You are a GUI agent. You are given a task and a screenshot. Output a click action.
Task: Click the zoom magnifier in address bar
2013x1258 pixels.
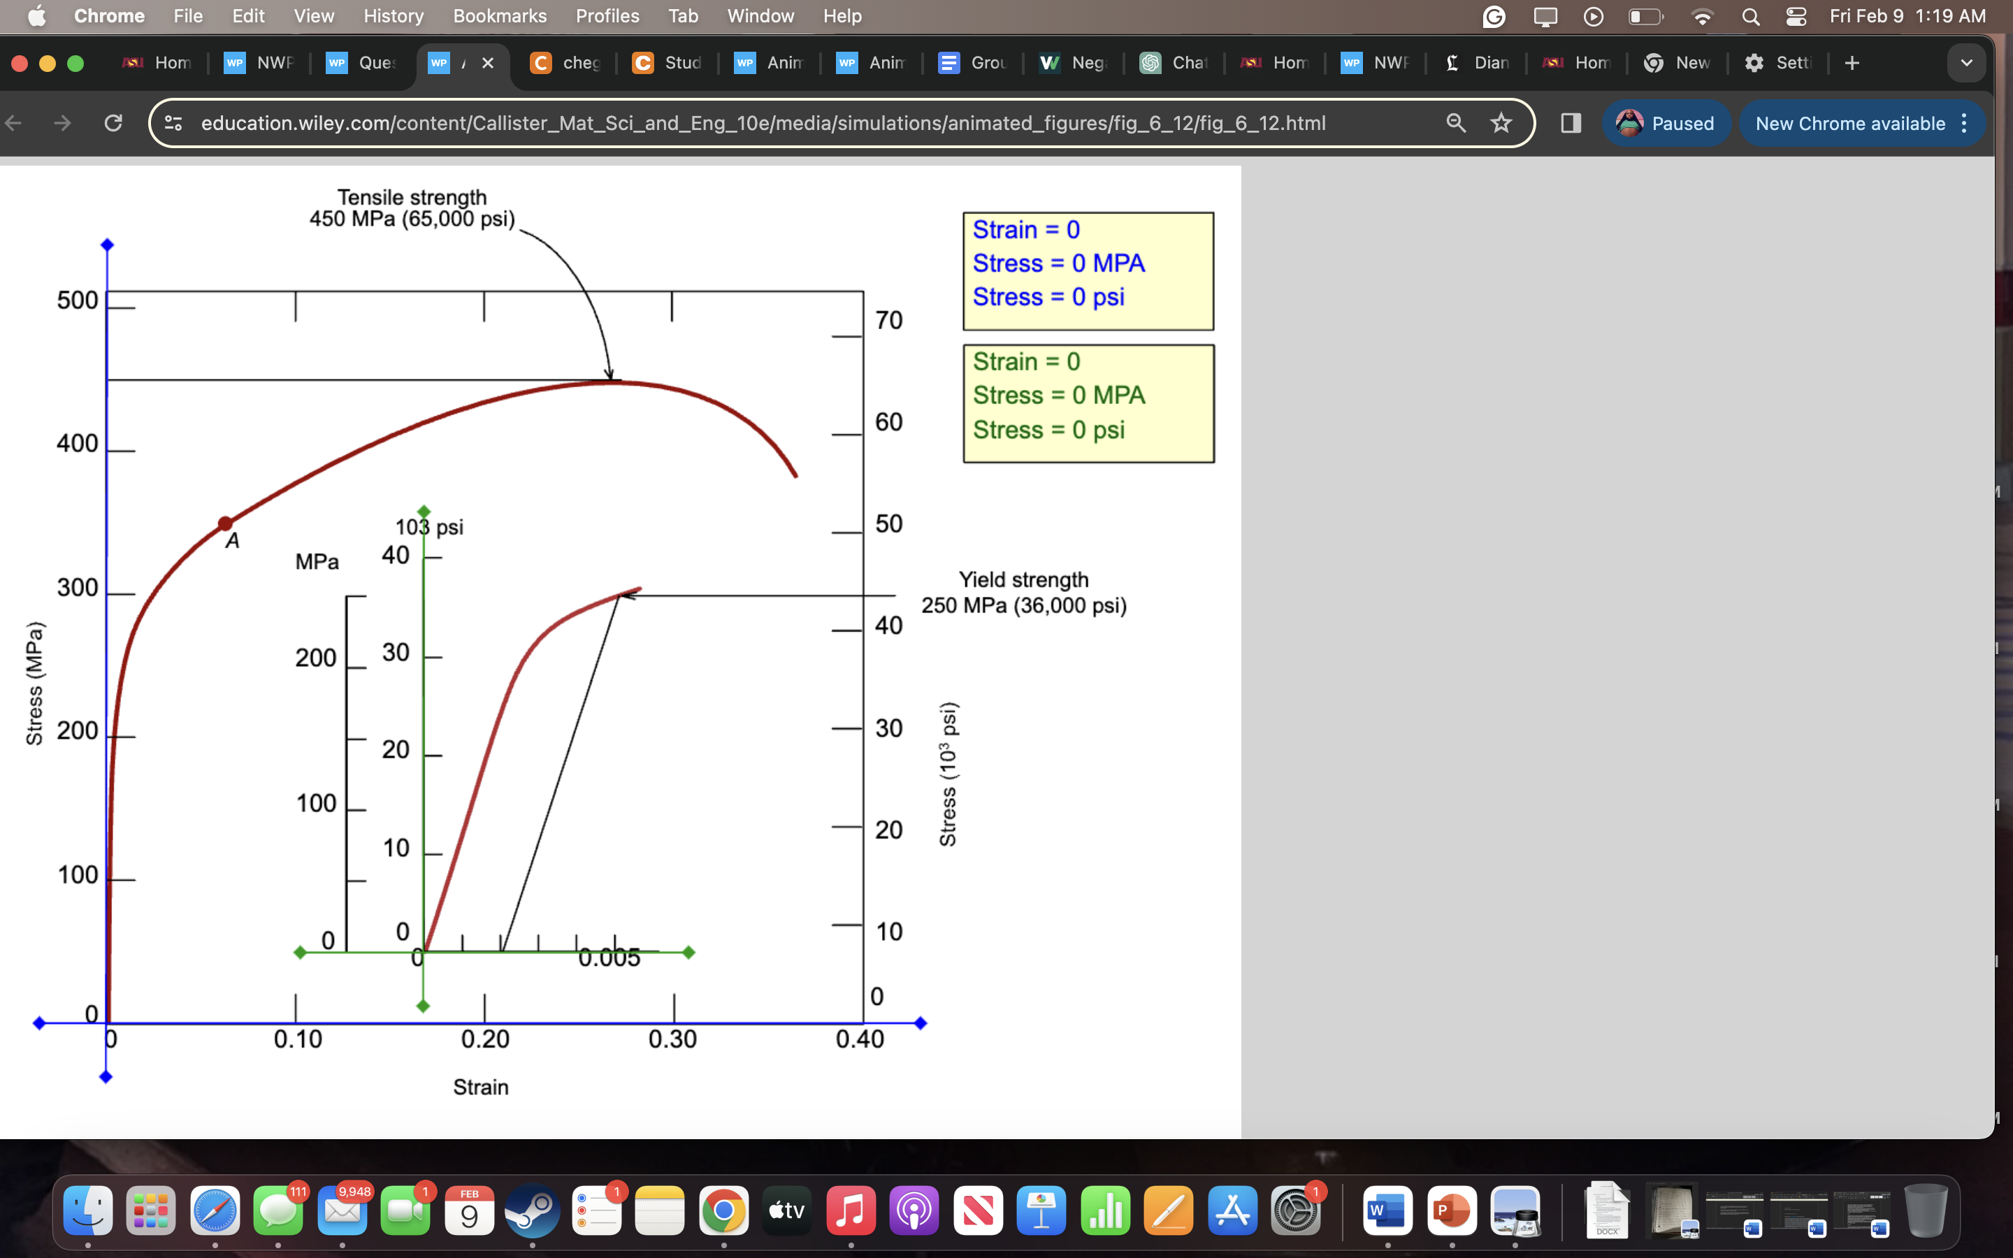pyautogui.click(x=1456, y=123)
